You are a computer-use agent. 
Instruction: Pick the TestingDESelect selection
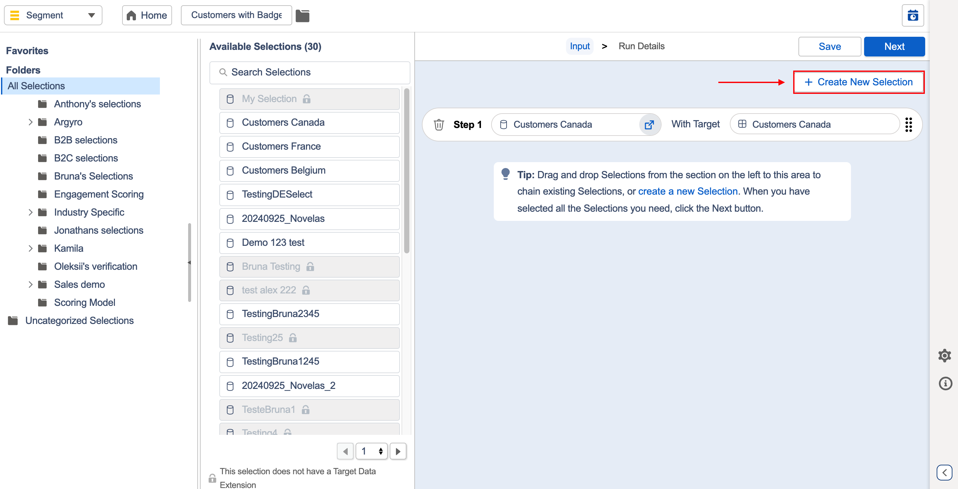click(309, 195)
